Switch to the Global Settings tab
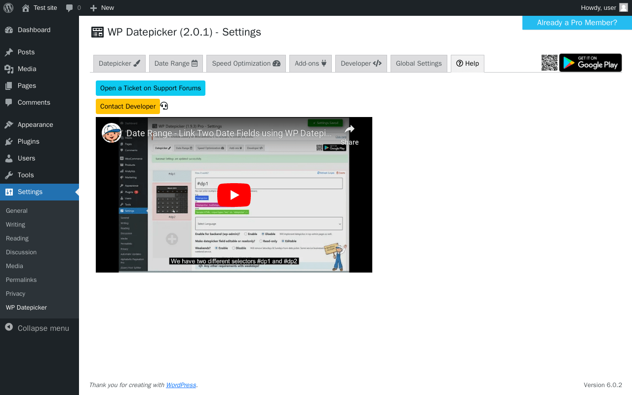This screenshot has height=395, width=632. tap(419, 64)
